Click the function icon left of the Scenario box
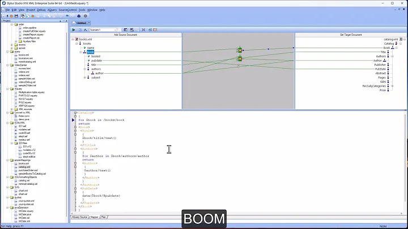This screenshot has width=408, height=229. pos(86,30)
